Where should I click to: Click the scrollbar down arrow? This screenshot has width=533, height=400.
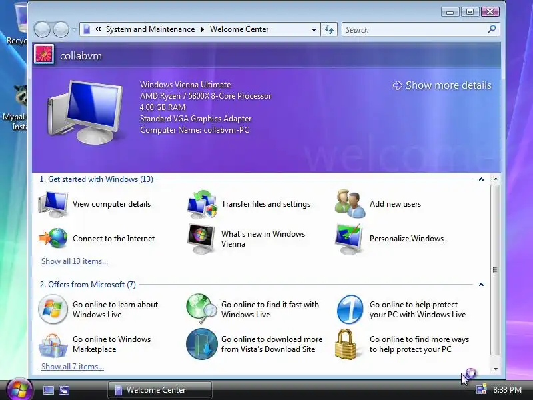pyautogui.click(x=496, y=369)
